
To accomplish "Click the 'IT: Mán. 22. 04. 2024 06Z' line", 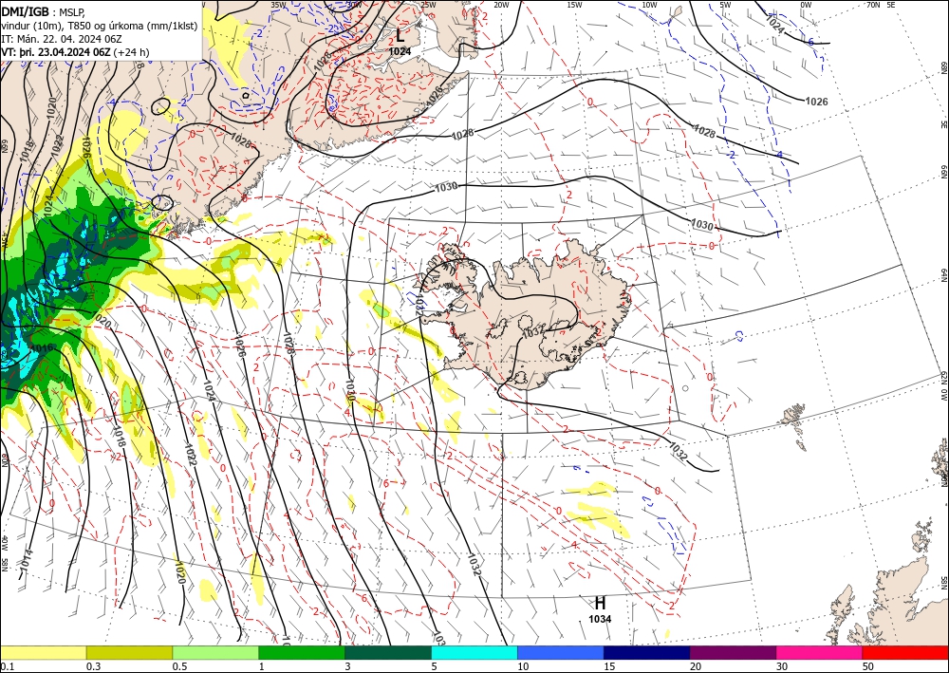I will pyautogui.click(x=62, y=39).
